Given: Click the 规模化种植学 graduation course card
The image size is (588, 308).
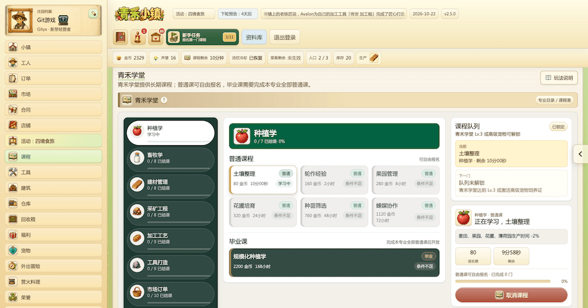Looking at the screenshot, I should (334, 262).
